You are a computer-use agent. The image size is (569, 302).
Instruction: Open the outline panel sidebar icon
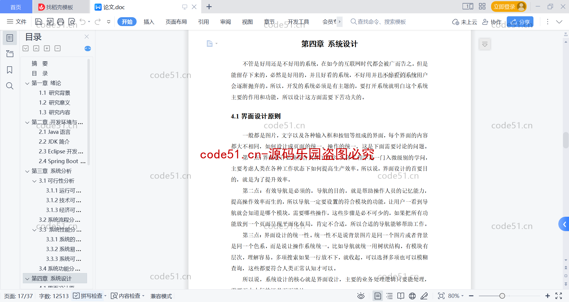10,38
